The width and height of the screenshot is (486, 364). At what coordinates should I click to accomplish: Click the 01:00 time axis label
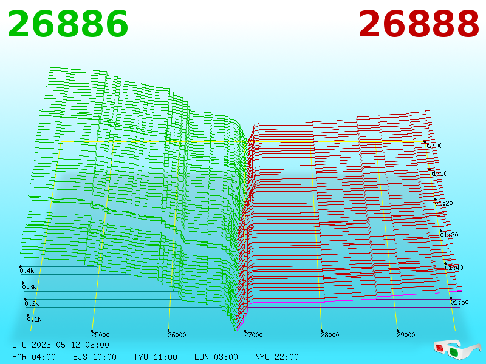coord(434,146)
